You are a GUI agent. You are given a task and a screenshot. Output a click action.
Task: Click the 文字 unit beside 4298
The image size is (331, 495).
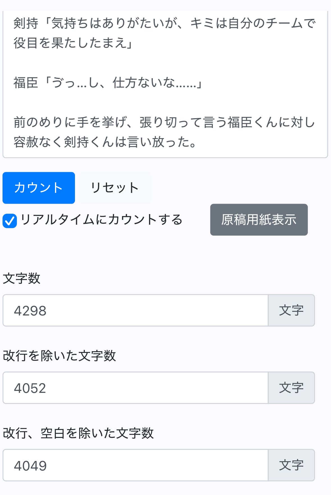coord(291,310)
